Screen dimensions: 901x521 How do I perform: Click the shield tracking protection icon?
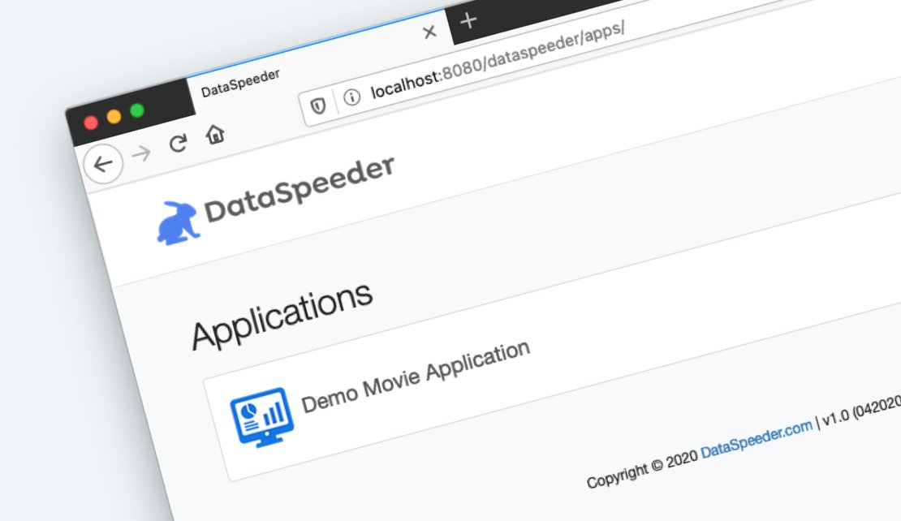tap(318, 105)
